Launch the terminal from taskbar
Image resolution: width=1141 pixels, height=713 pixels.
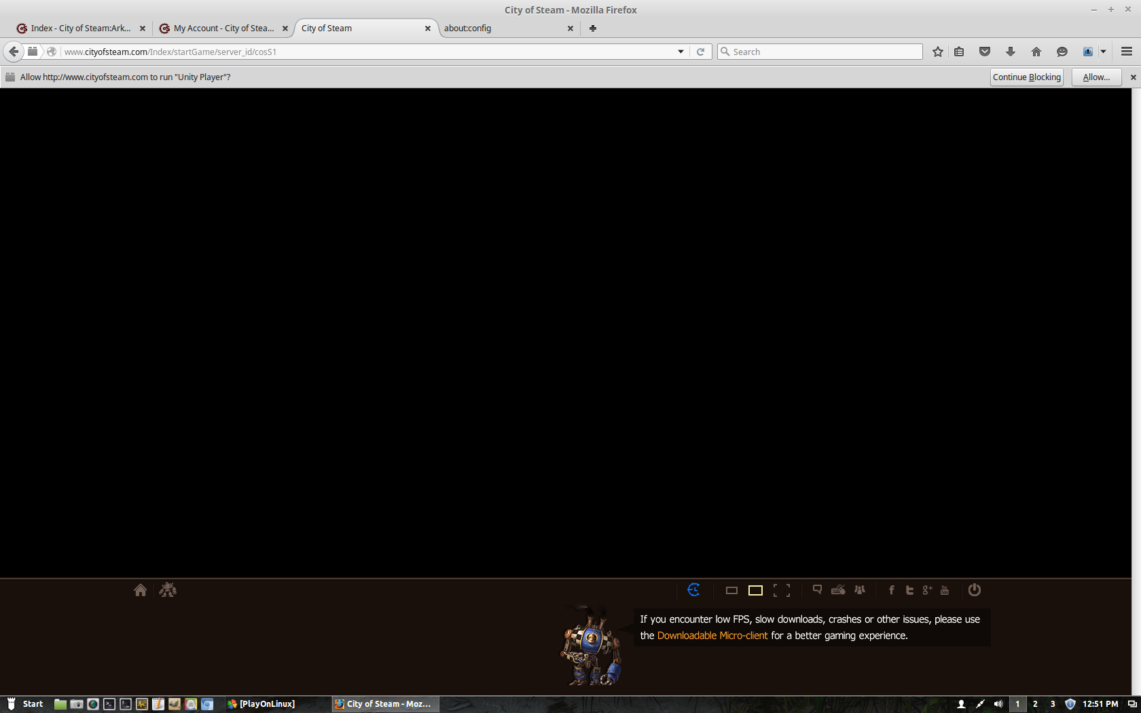click(109, 704)
